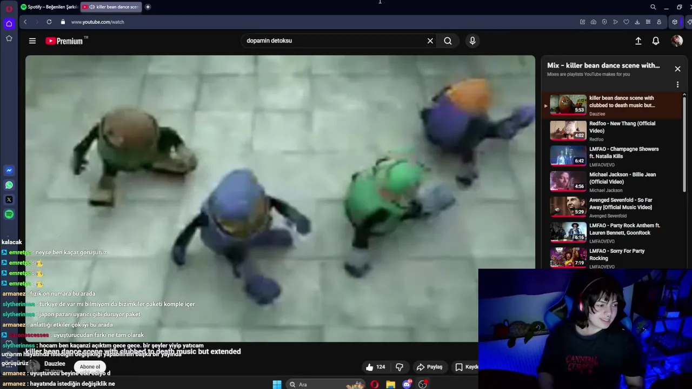Open the address bar edit note icon
This screenshot has width=692, height=389.
pyautogui.click(x=582, y=22)
